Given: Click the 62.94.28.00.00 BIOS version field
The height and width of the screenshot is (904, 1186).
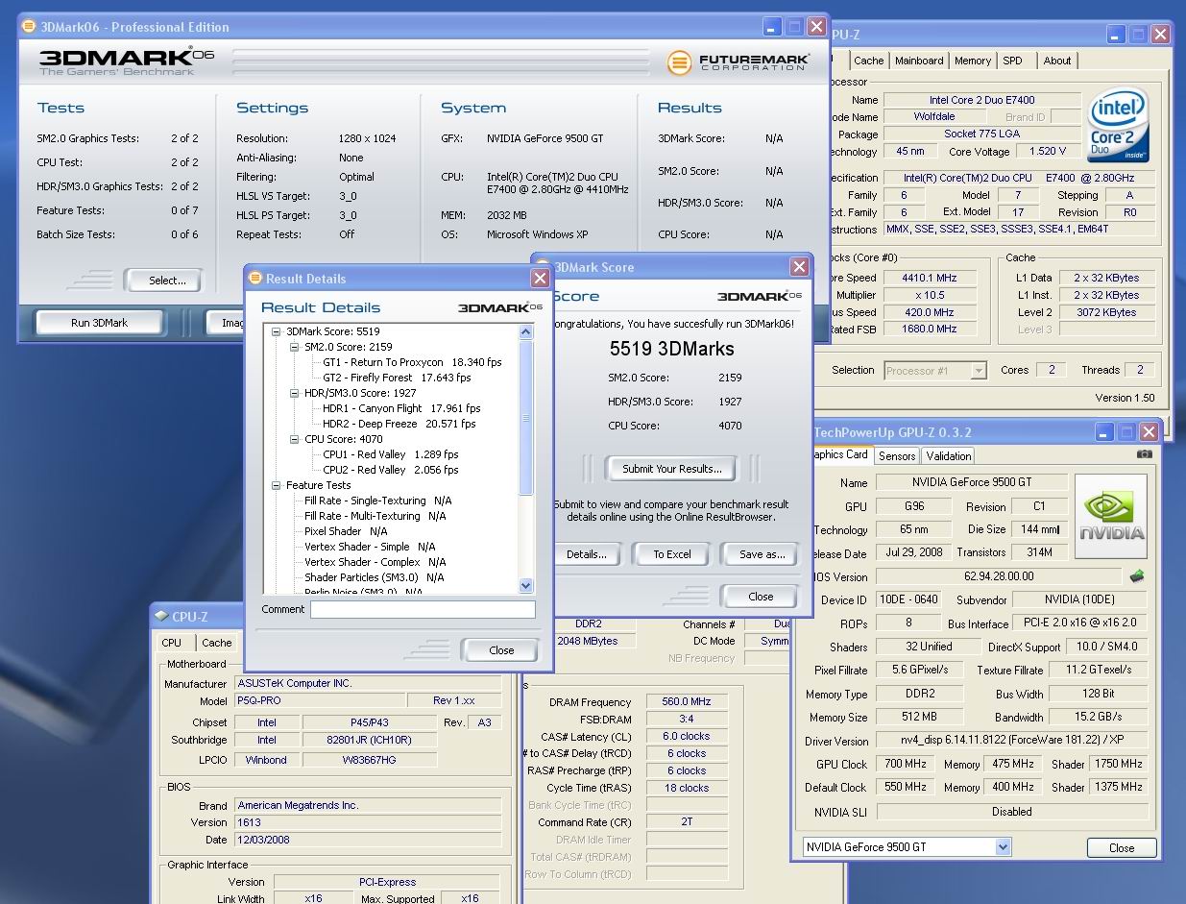Looking at the screenshot, I should click(998, 576).
